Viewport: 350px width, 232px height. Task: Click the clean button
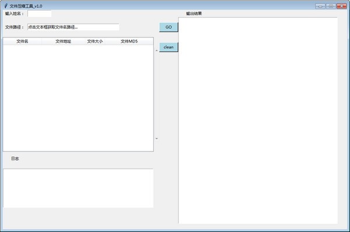pyautogui.click(x=169, y=47)
